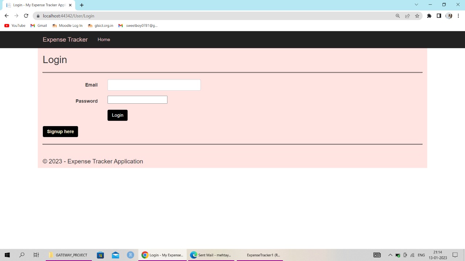Click the share icon next to the address bar
This screenshot has height=261, width=465.
[x=408, y=16]
